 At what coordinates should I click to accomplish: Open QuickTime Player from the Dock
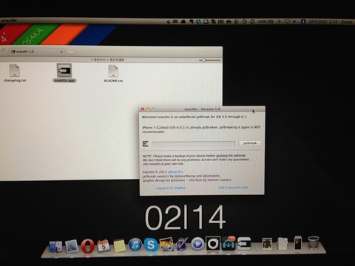coord(197,244)
